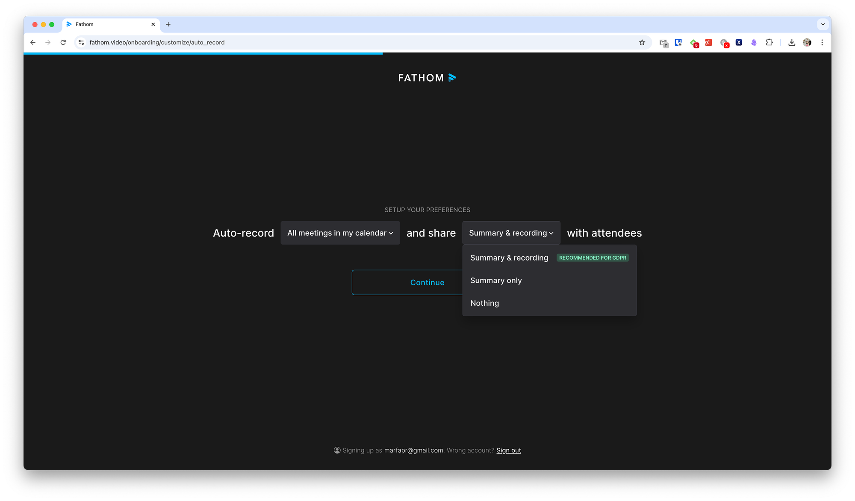The height and width of the screenshot is (501, 855).
Task: Select Summary only option
Action: 496,281
